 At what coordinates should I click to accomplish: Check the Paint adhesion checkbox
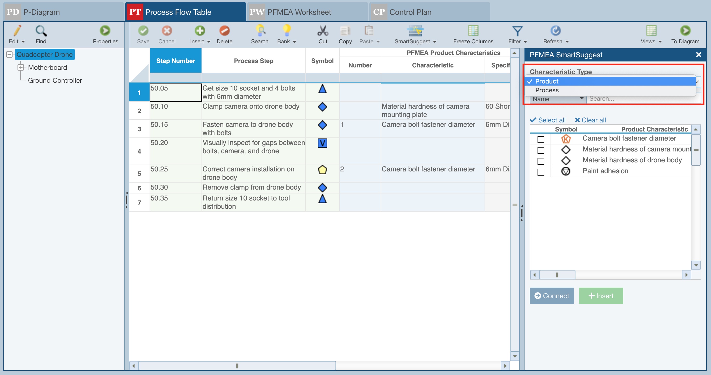point(541,172)
